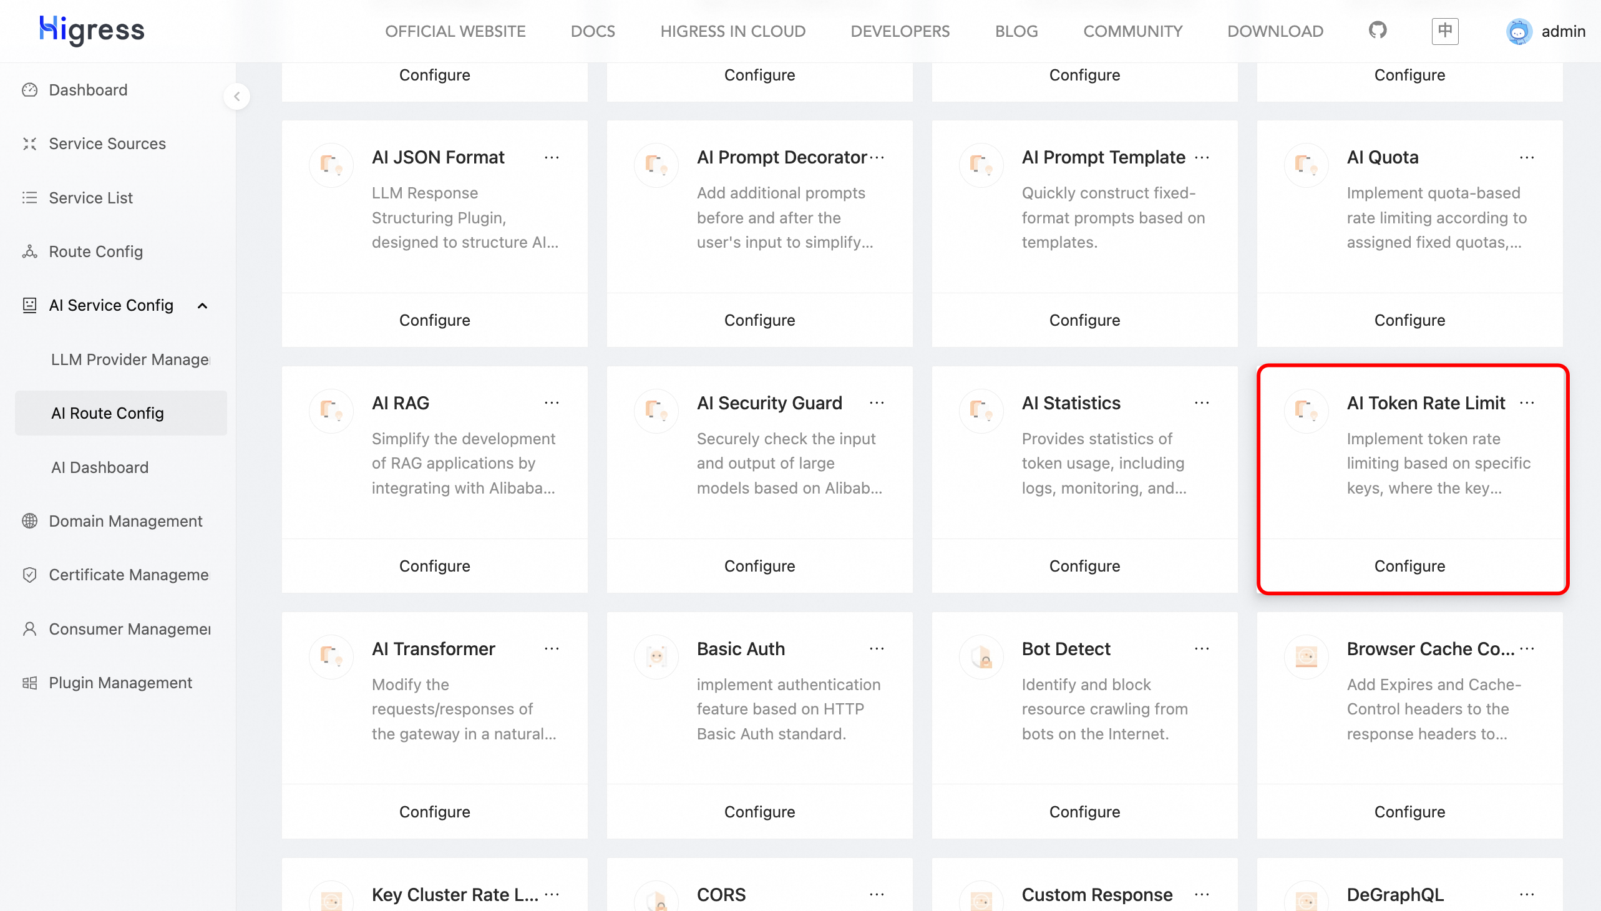Open LLM Provider Management submenu item
Viewport: 1601px width, 911px height.
click(130, 359)
